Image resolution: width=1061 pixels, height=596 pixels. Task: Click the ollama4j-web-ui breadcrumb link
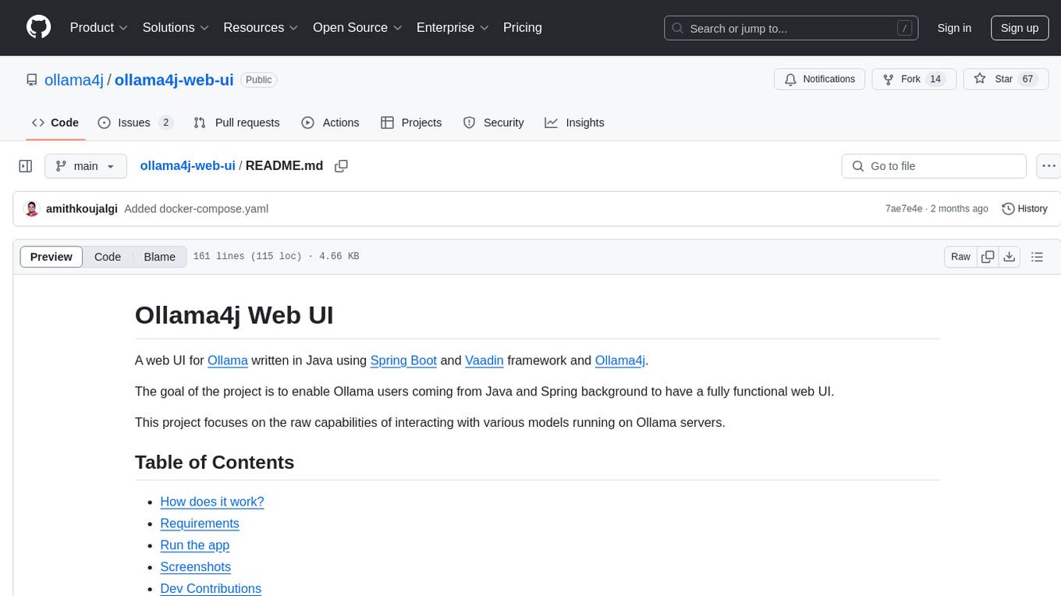pyautogui.click(x=187, y=165)
